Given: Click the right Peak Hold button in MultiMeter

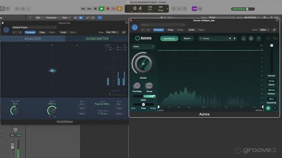Looking at the screenshot, I should 119,108.
